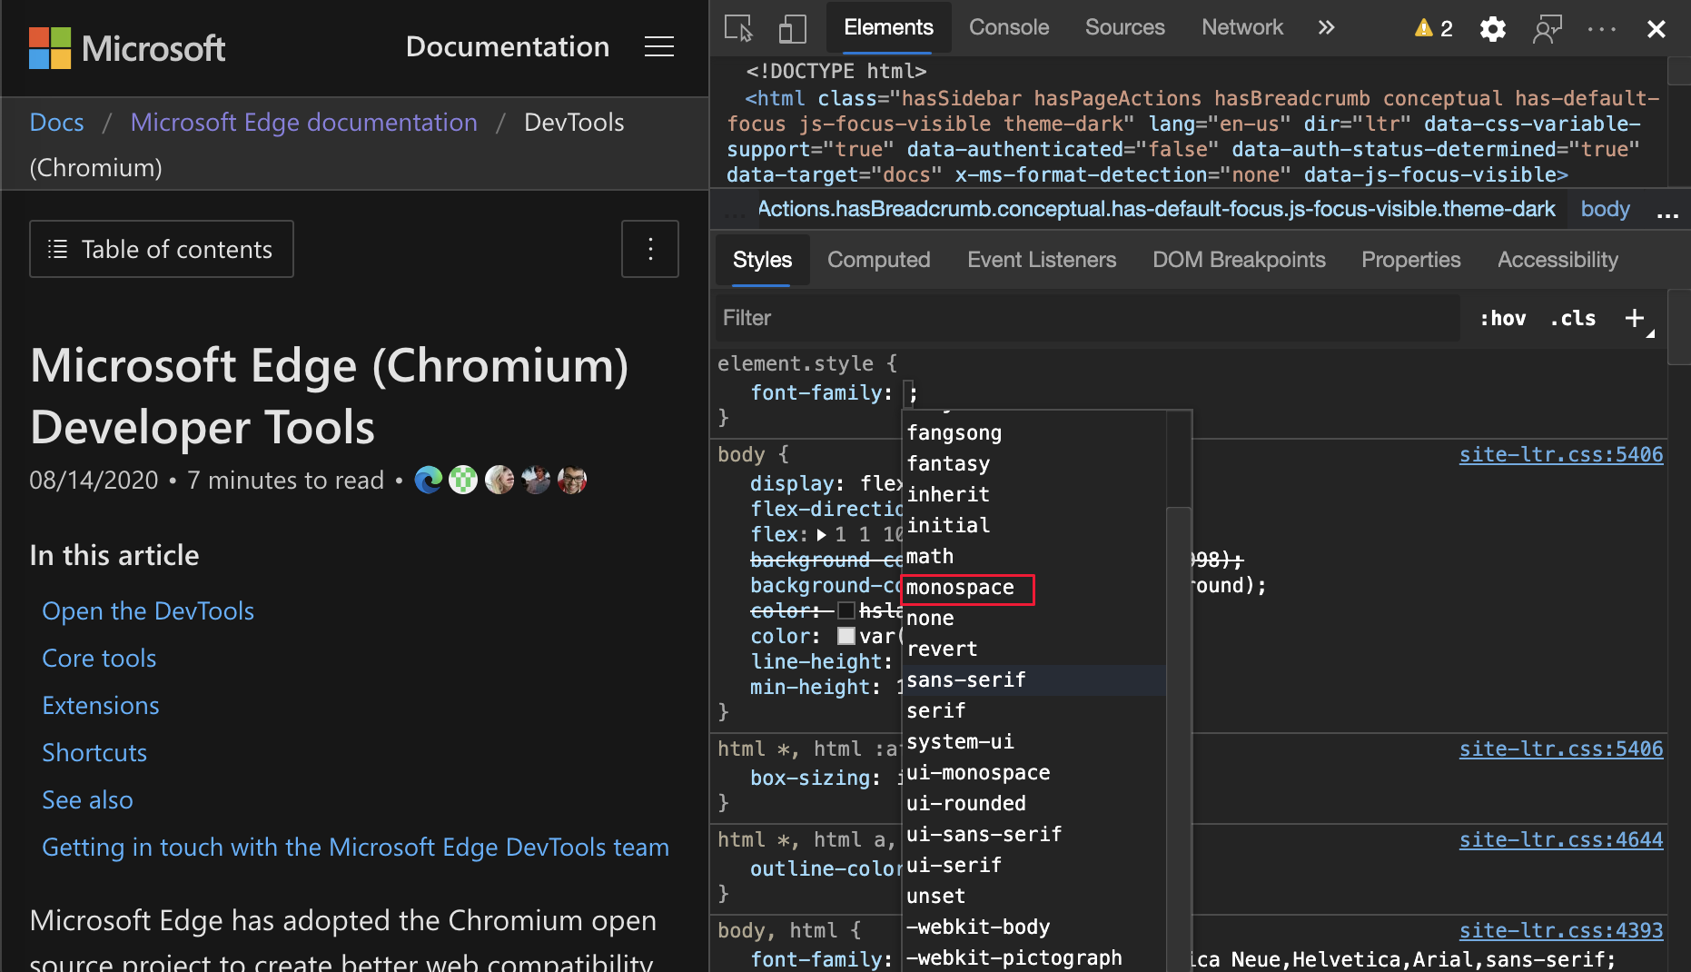The width and height of the screenshot is (1691, 972).
Task: Open the documentation hamburger menu
Action: click(659, 46)
